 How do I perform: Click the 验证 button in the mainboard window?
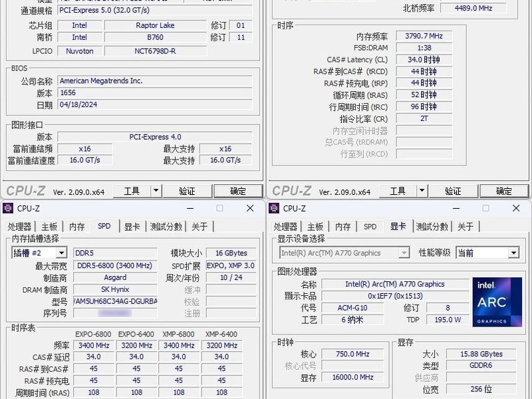coord(187,191)
